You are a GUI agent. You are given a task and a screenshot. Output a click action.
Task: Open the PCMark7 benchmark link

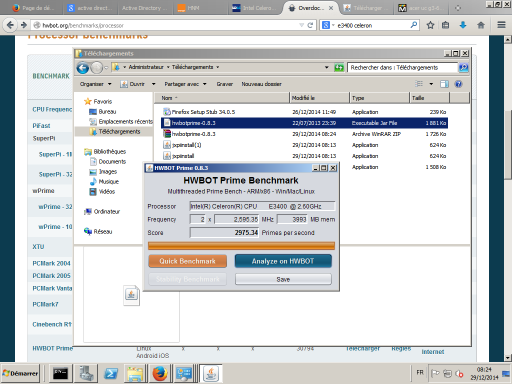tap(45, 304)
